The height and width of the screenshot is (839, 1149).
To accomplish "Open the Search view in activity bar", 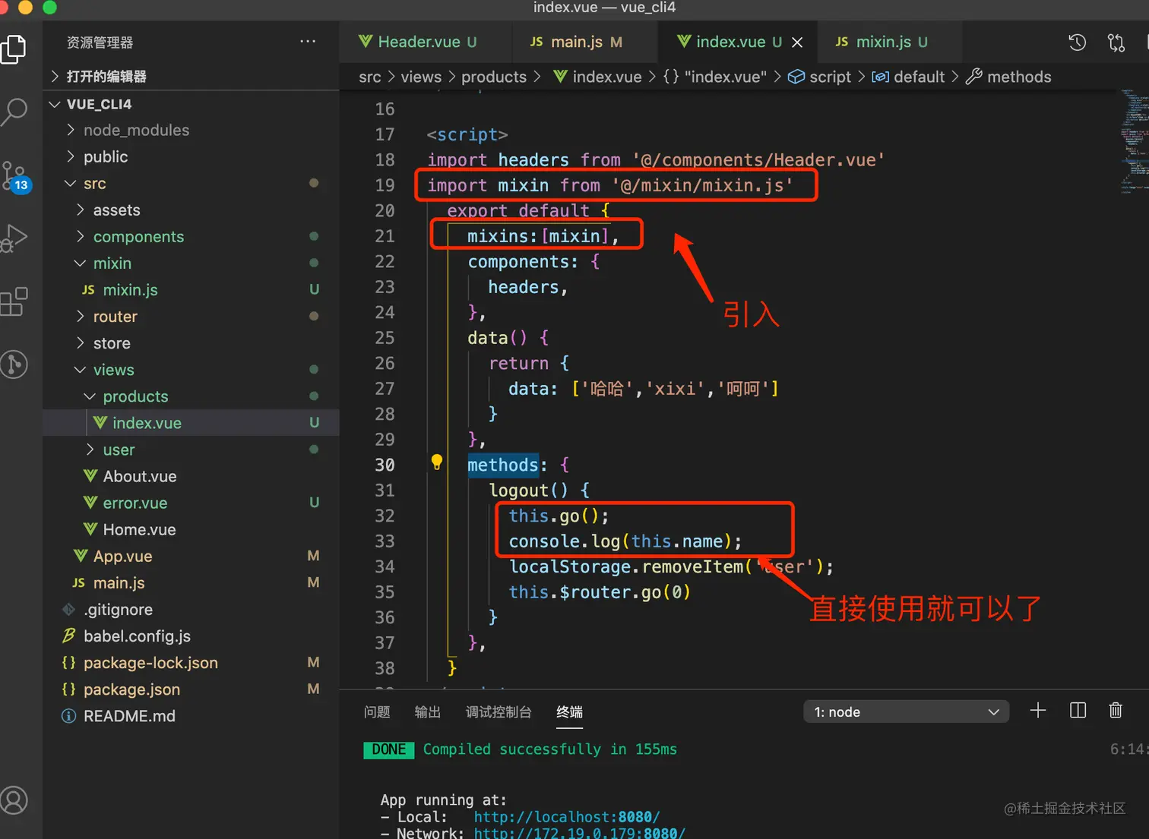I will coord(14,112).
